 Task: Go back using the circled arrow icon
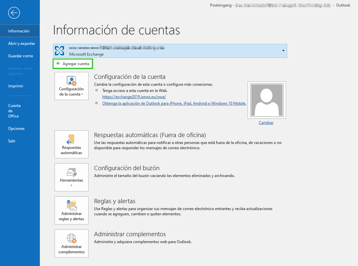pos(14,13)
